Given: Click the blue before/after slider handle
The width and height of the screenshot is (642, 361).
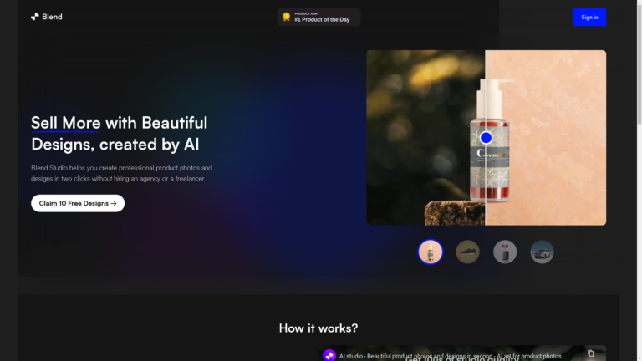Looking at the screenshot, I should (486, 138).
